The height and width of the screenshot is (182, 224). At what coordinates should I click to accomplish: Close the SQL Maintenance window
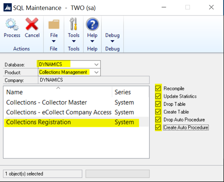tap(211, 7)
